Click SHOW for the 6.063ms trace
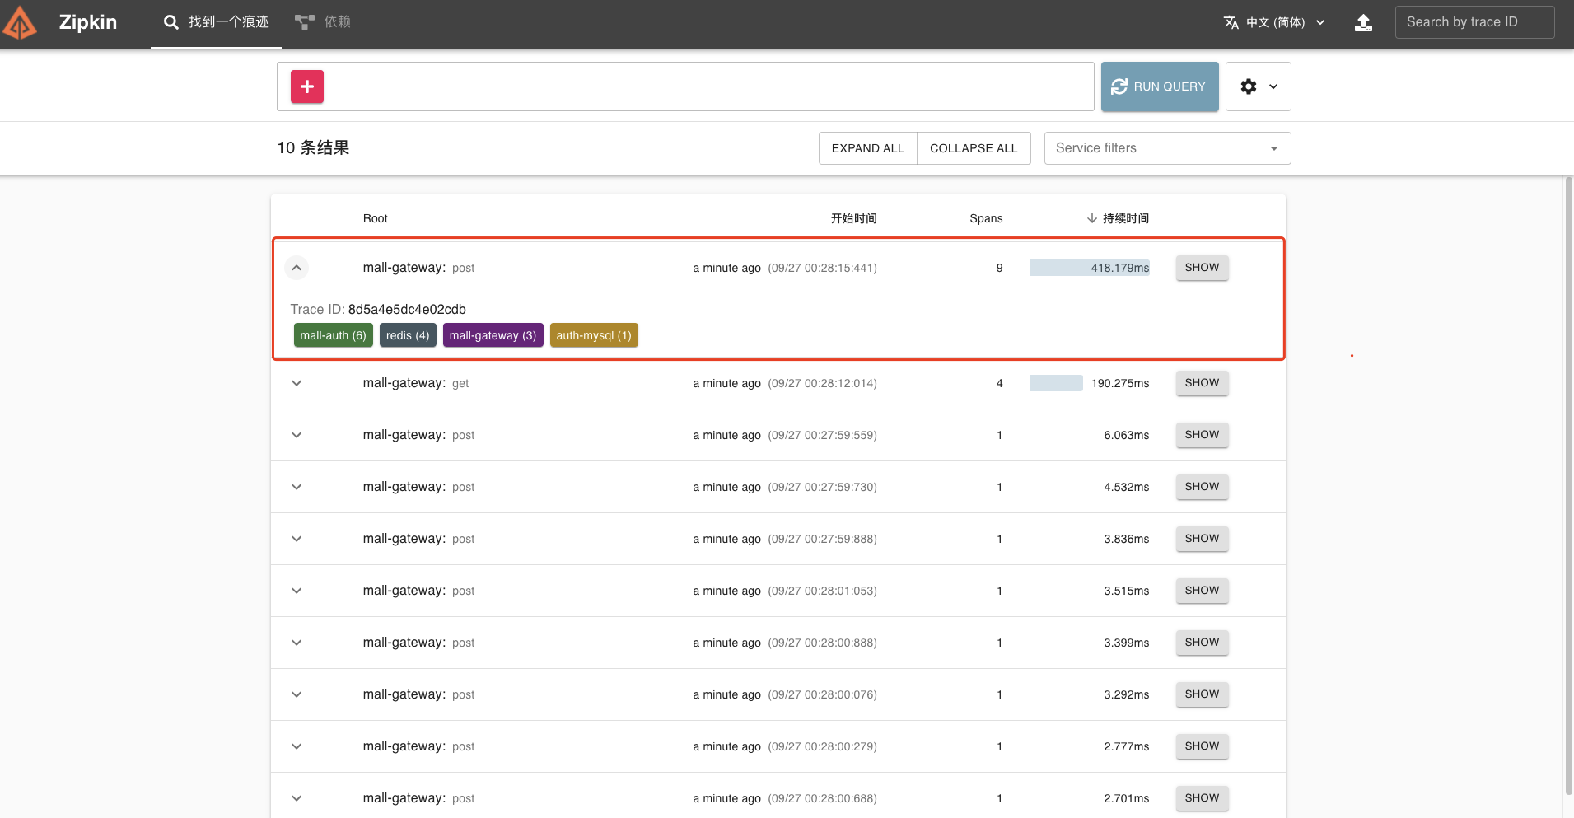This screenshot has height=818, width=1574. tap(1202, 435)
